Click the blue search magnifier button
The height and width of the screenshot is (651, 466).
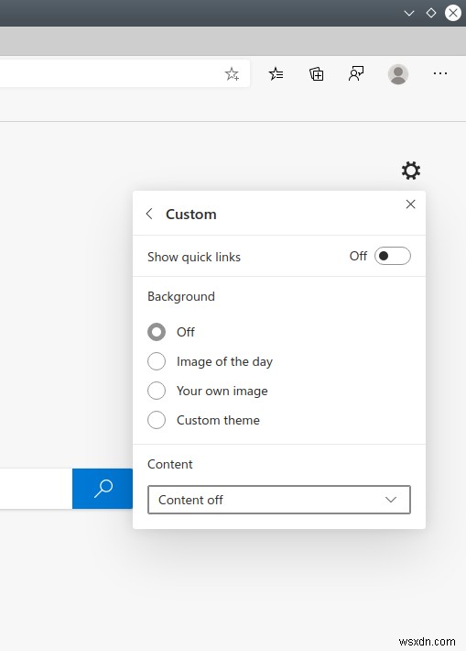[x=103, y=489]
